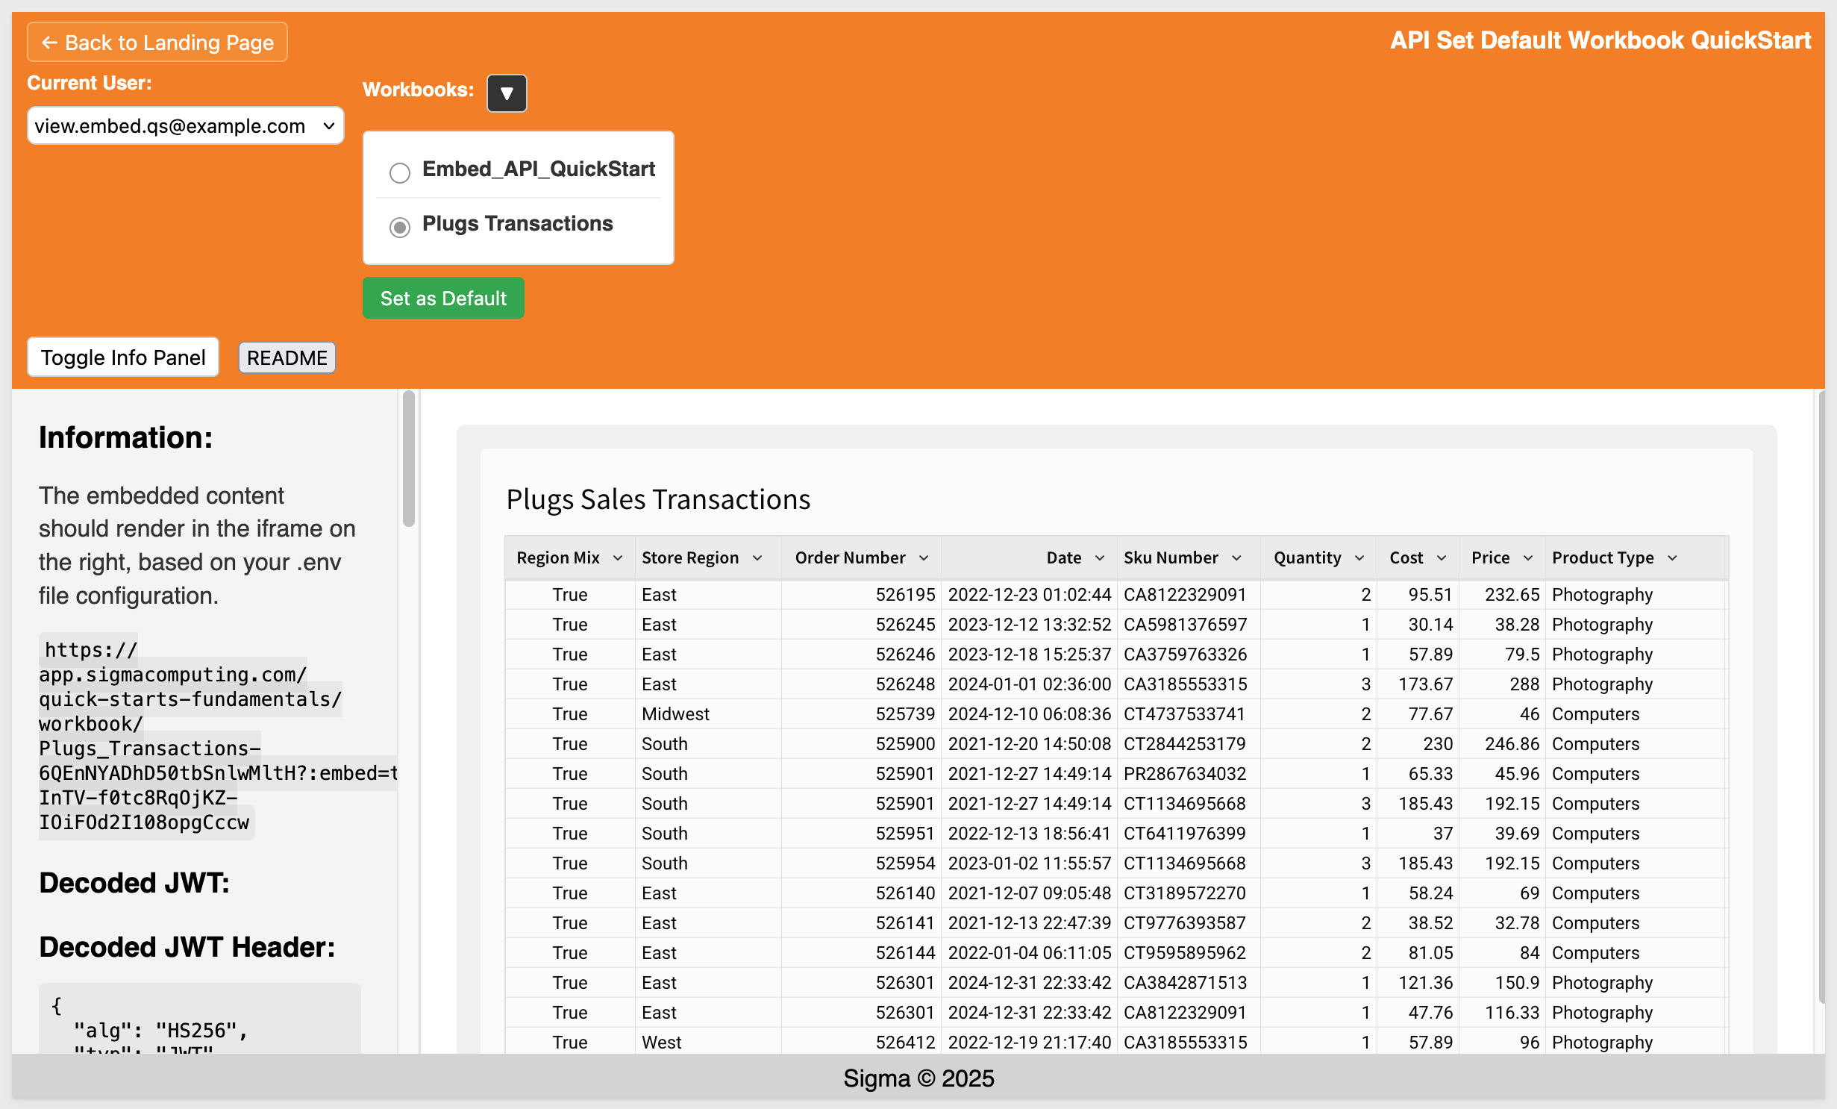Click date cell 2022-12-19 21:17:40

[1030, 1043]
